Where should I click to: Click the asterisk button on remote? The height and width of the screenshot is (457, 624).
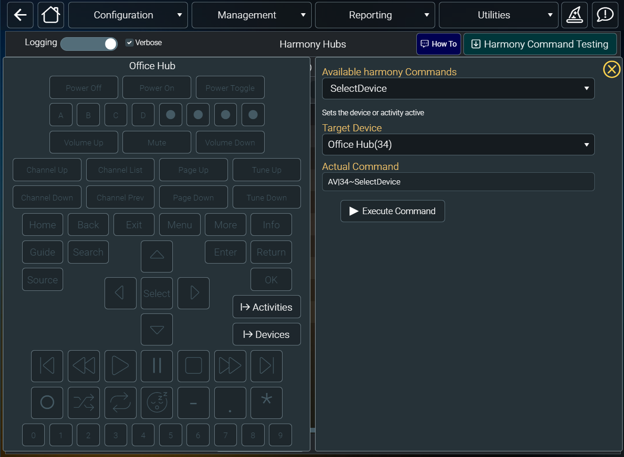point(267,402)
